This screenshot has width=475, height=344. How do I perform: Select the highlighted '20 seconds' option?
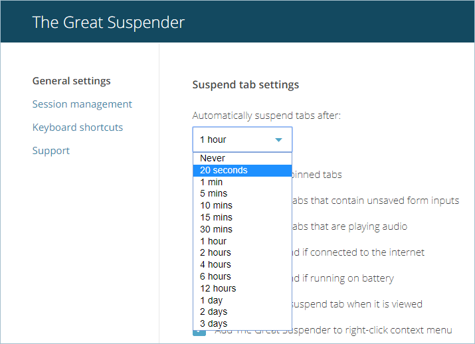(224, 170)
